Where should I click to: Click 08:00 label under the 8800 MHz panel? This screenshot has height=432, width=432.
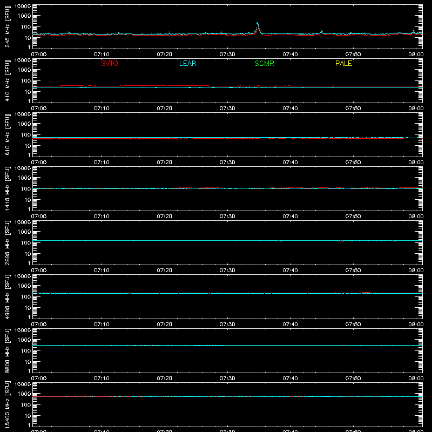point(416,379)
